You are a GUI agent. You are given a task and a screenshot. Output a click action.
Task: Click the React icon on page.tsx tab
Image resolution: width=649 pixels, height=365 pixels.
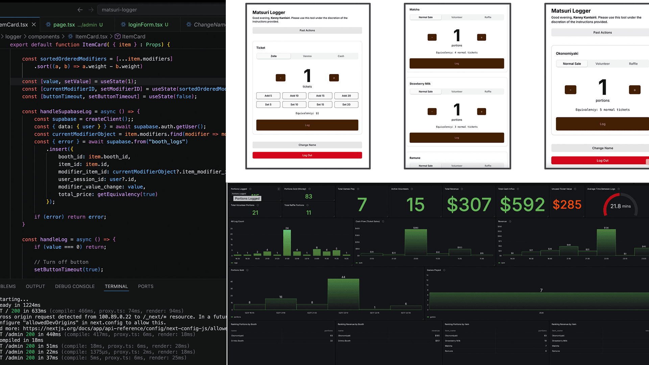click(x=48, y=25)
